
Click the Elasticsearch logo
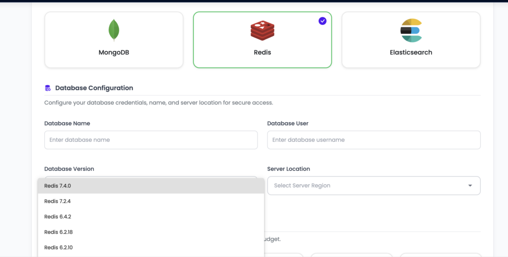click(411, 30)
